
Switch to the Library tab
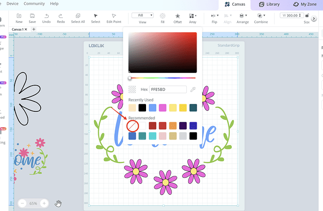pos(269,4)
